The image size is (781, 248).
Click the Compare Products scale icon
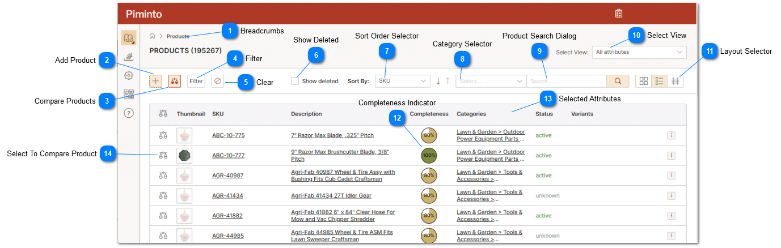click(x=175, y=81)
